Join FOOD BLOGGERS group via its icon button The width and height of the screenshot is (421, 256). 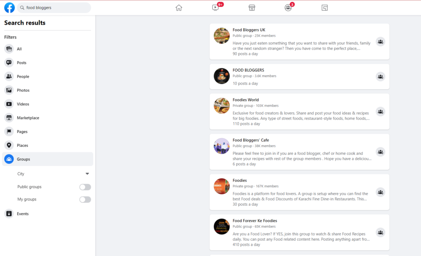pyautogui.click(x=380, y=77)
